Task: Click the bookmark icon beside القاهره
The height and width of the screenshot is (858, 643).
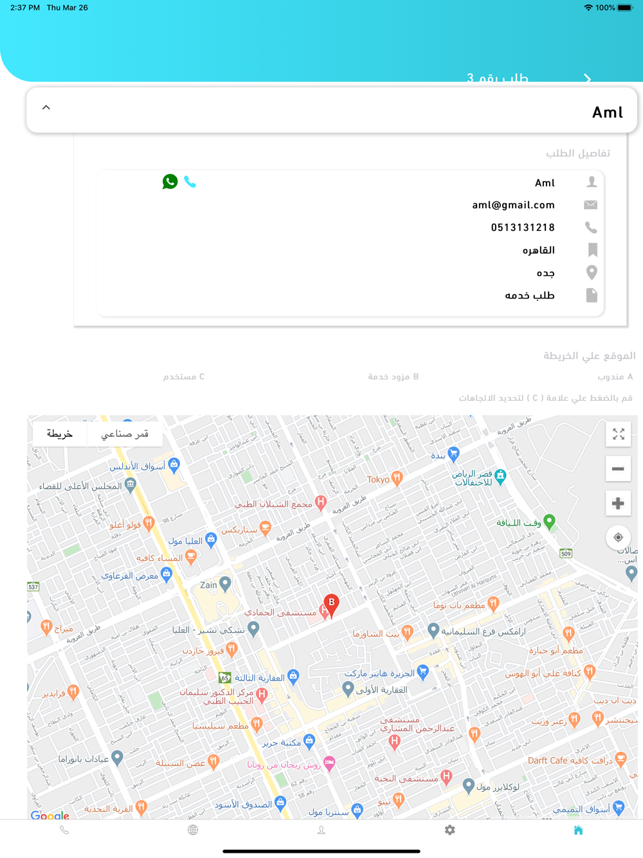Action: click(593, 250)
